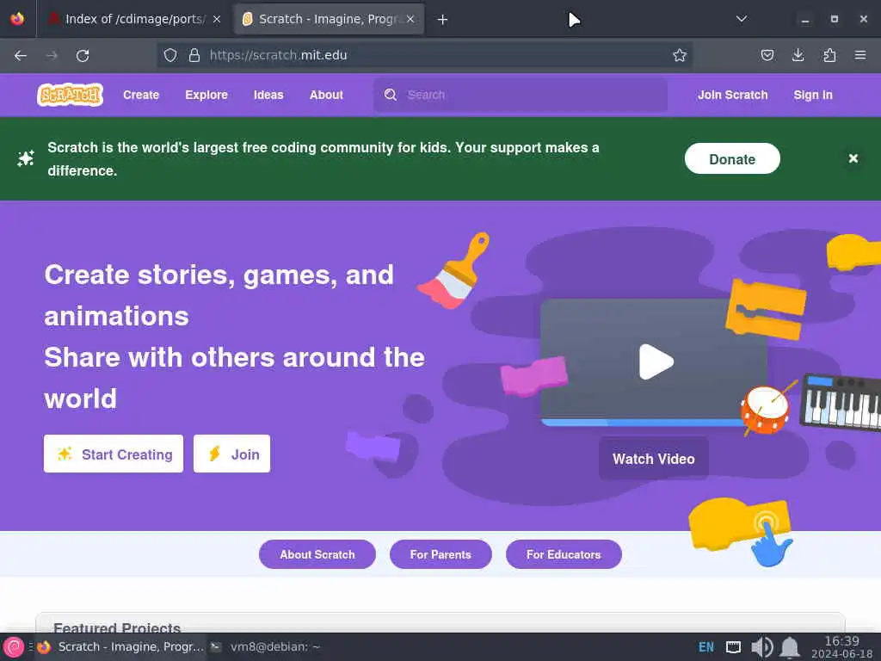
Task: Expand the list all tabs chevron
Action: click(x=742, y=19)
